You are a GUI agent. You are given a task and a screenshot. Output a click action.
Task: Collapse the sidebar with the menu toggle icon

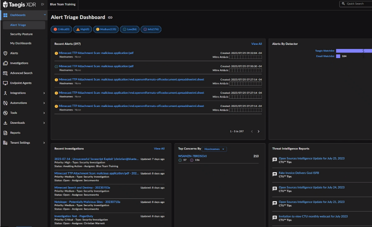42,4
